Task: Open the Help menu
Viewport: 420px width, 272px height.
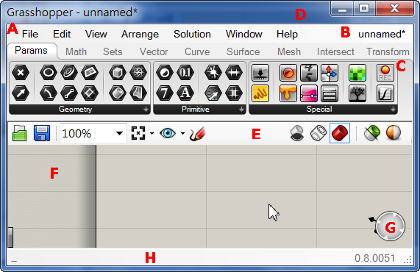Action: (287, 35)
